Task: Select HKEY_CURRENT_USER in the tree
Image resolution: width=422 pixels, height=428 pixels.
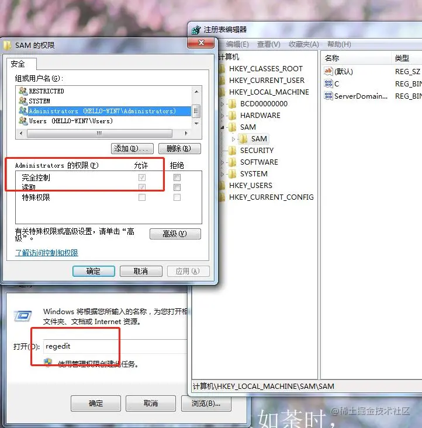Action: (267, 81)
